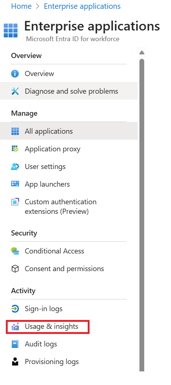Click the Application proxy icon
Screen dimensions: 171x385
click(x=15, y=149)
